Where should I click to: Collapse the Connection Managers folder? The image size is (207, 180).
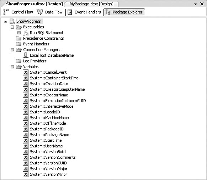pos(12,50)
